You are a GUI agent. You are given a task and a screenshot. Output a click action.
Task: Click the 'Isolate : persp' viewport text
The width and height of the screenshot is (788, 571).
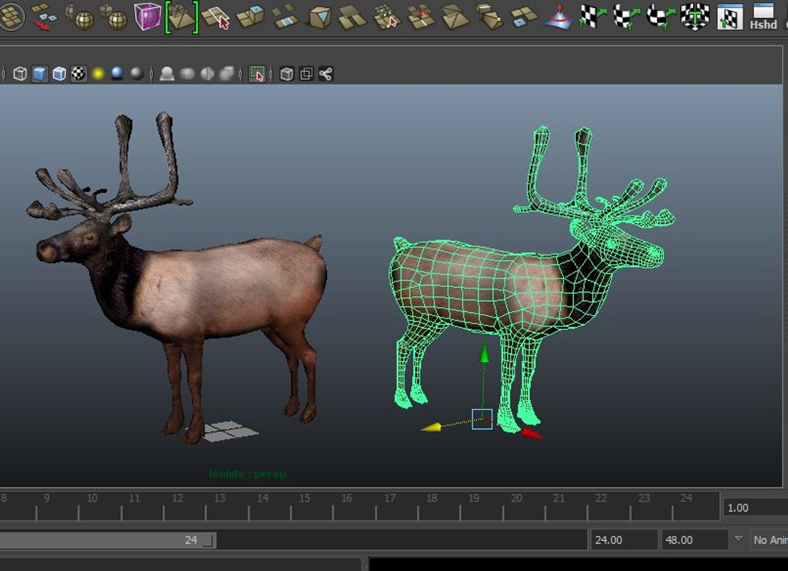[x=248, y=474]
